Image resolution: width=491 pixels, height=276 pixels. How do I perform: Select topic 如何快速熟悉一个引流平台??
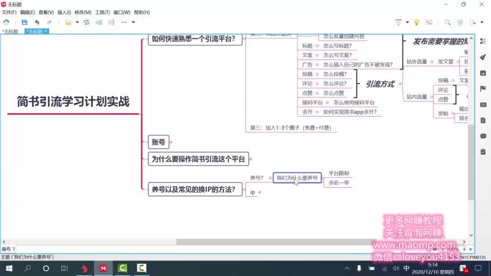tap(195, 39)
